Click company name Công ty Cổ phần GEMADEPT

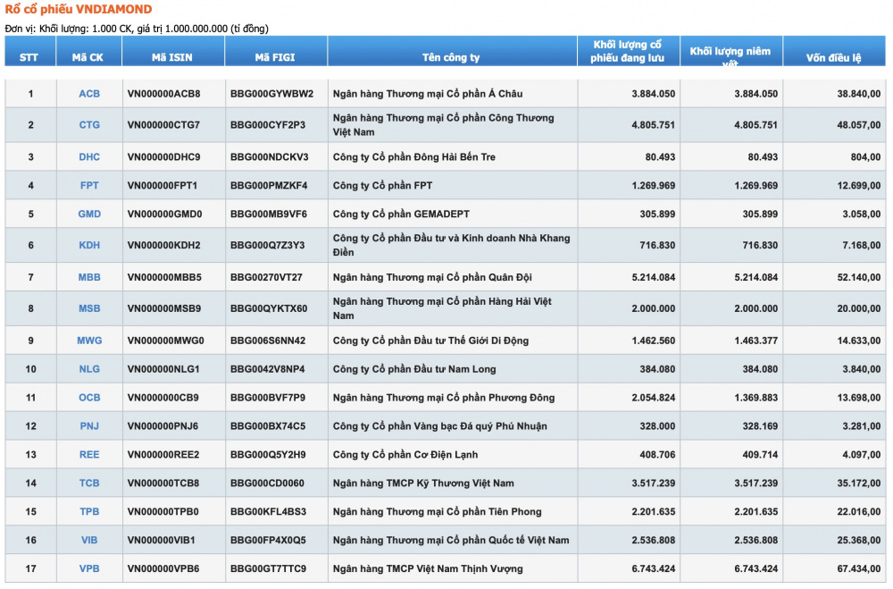402,214
